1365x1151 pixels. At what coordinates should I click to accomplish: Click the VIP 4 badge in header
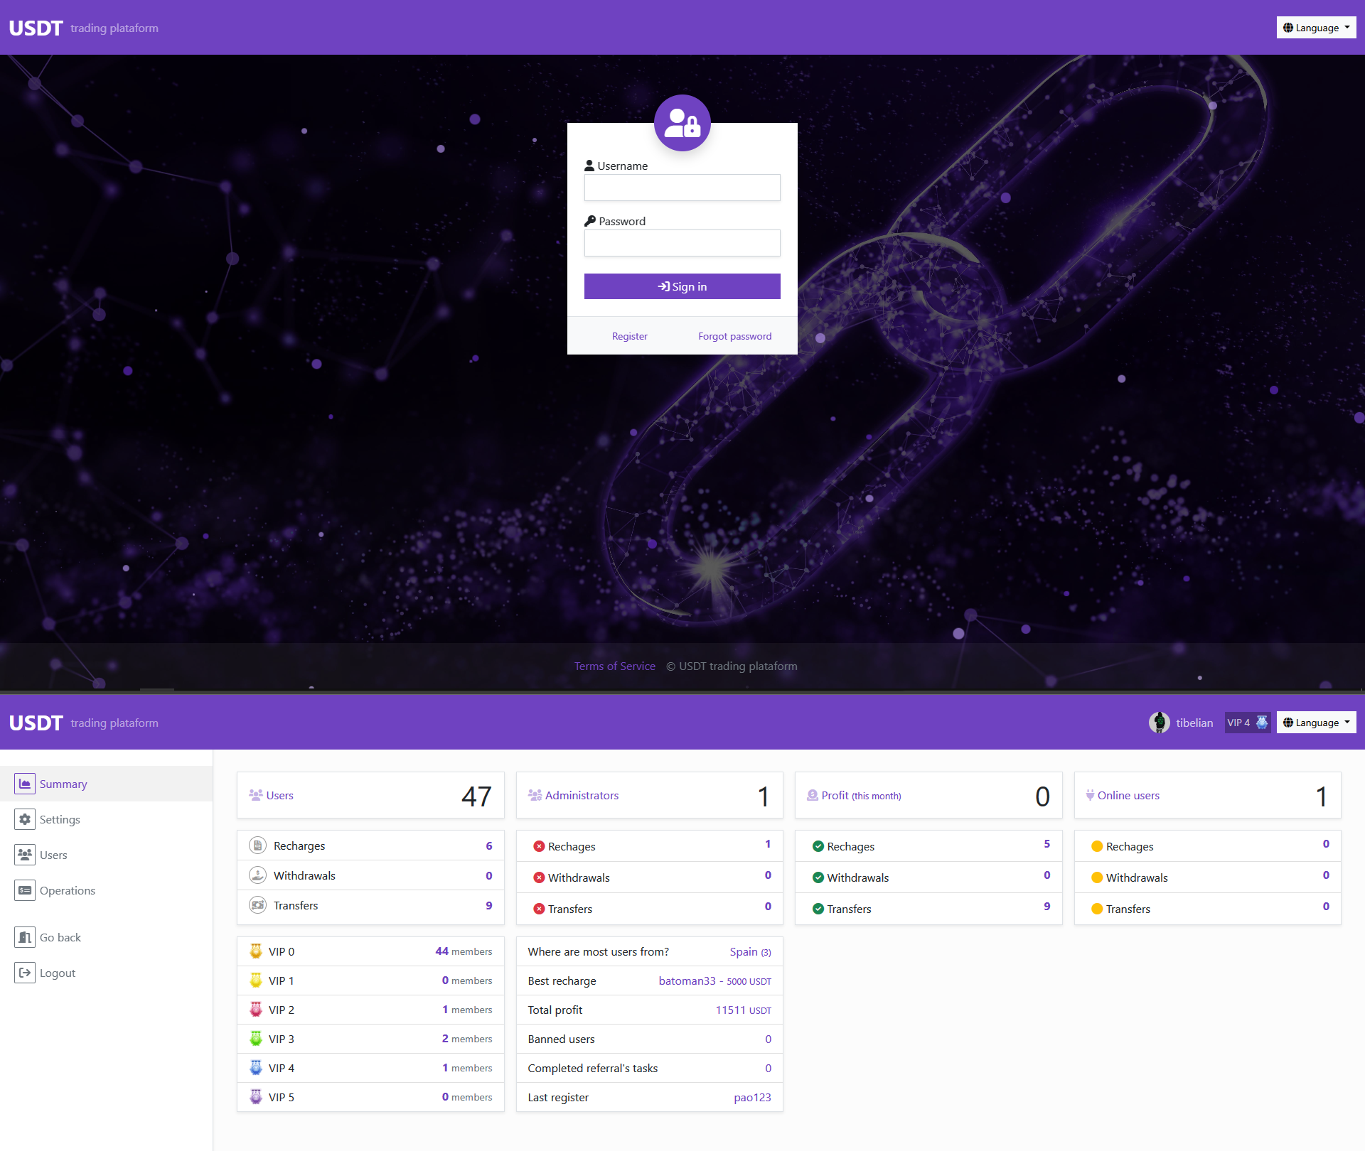point(1247,723)
